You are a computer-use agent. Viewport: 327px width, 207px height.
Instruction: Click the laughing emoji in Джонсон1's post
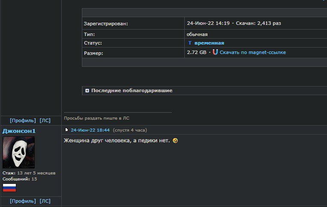(x=175, y=141)
